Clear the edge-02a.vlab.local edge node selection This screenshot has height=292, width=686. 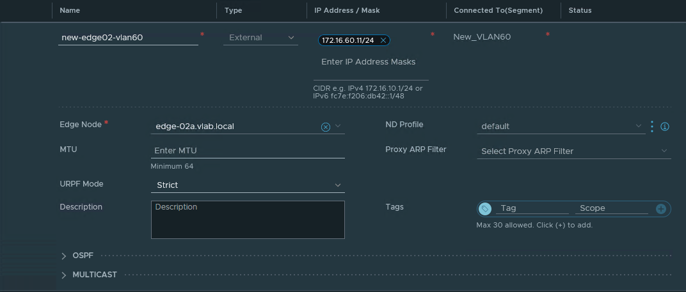pos(325,127)
